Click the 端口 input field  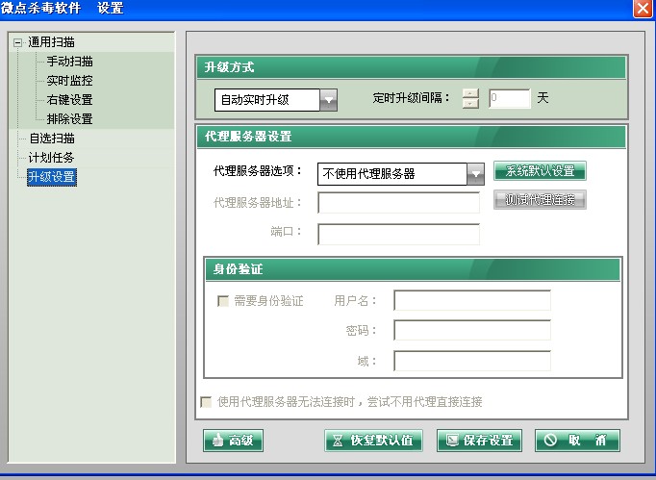pyautogui.click(x=399, y=235)
